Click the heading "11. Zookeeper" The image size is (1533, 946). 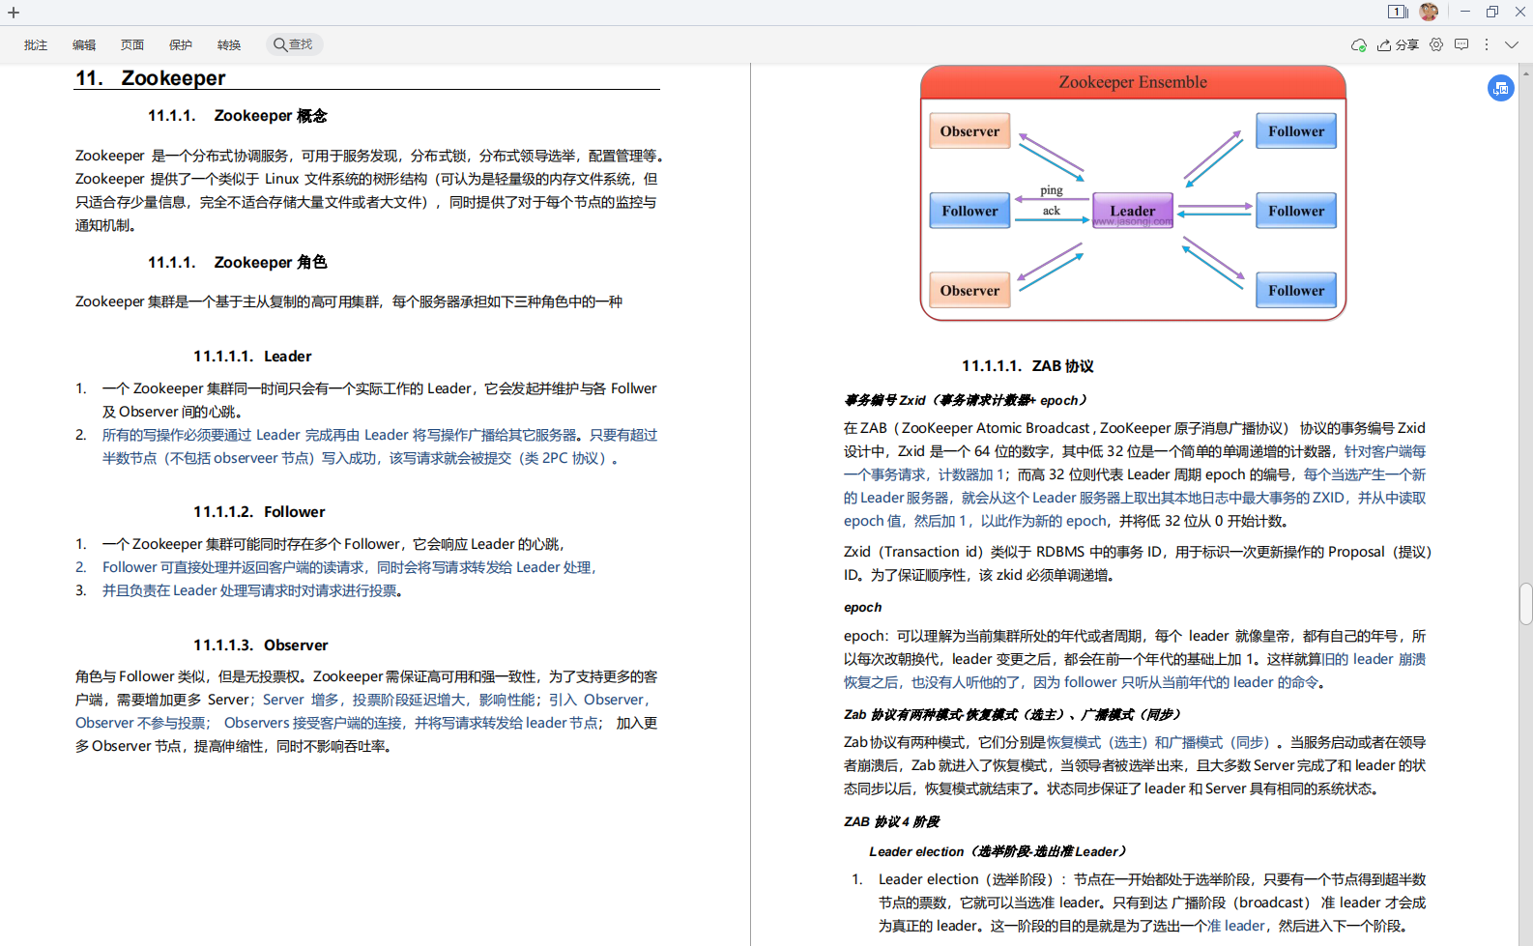click(x=150, y=78)
